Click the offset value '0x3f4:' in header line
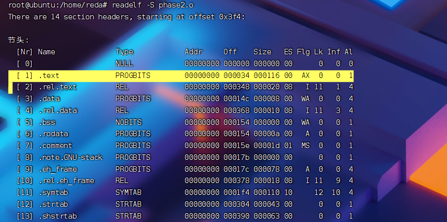 tap(232, 17)
